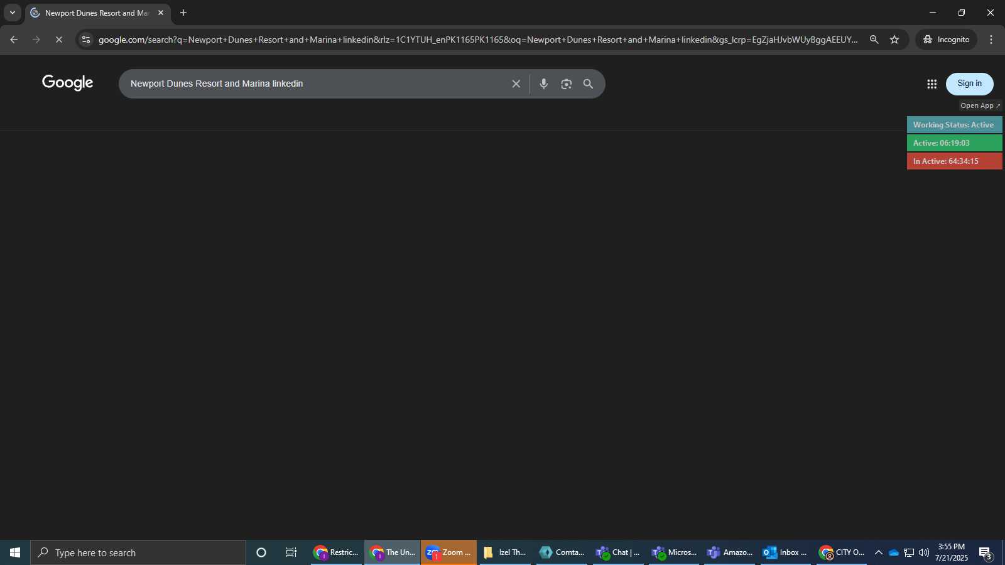Open the Google apps grid
The width and height of the screenshot is (1005, 565).
tap(932, 83)
